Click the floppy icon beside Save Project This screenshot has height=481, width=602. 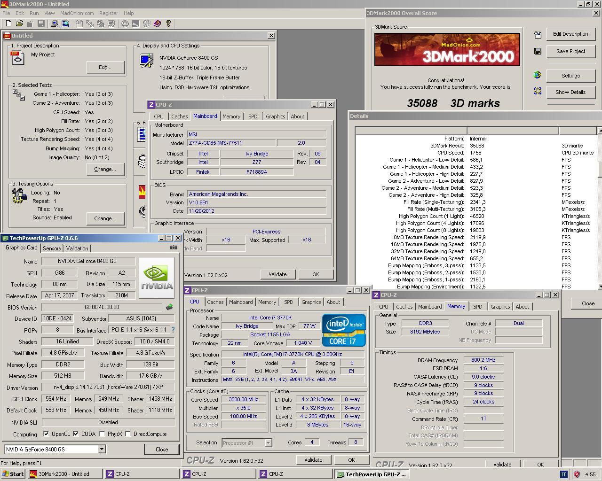pyautogui.click(x=538, y=51)
